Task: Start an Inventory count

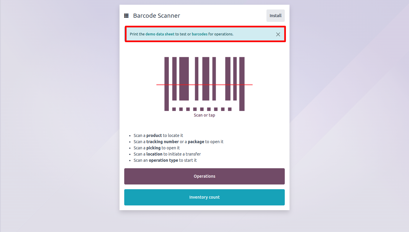Action: coord(204,197)
